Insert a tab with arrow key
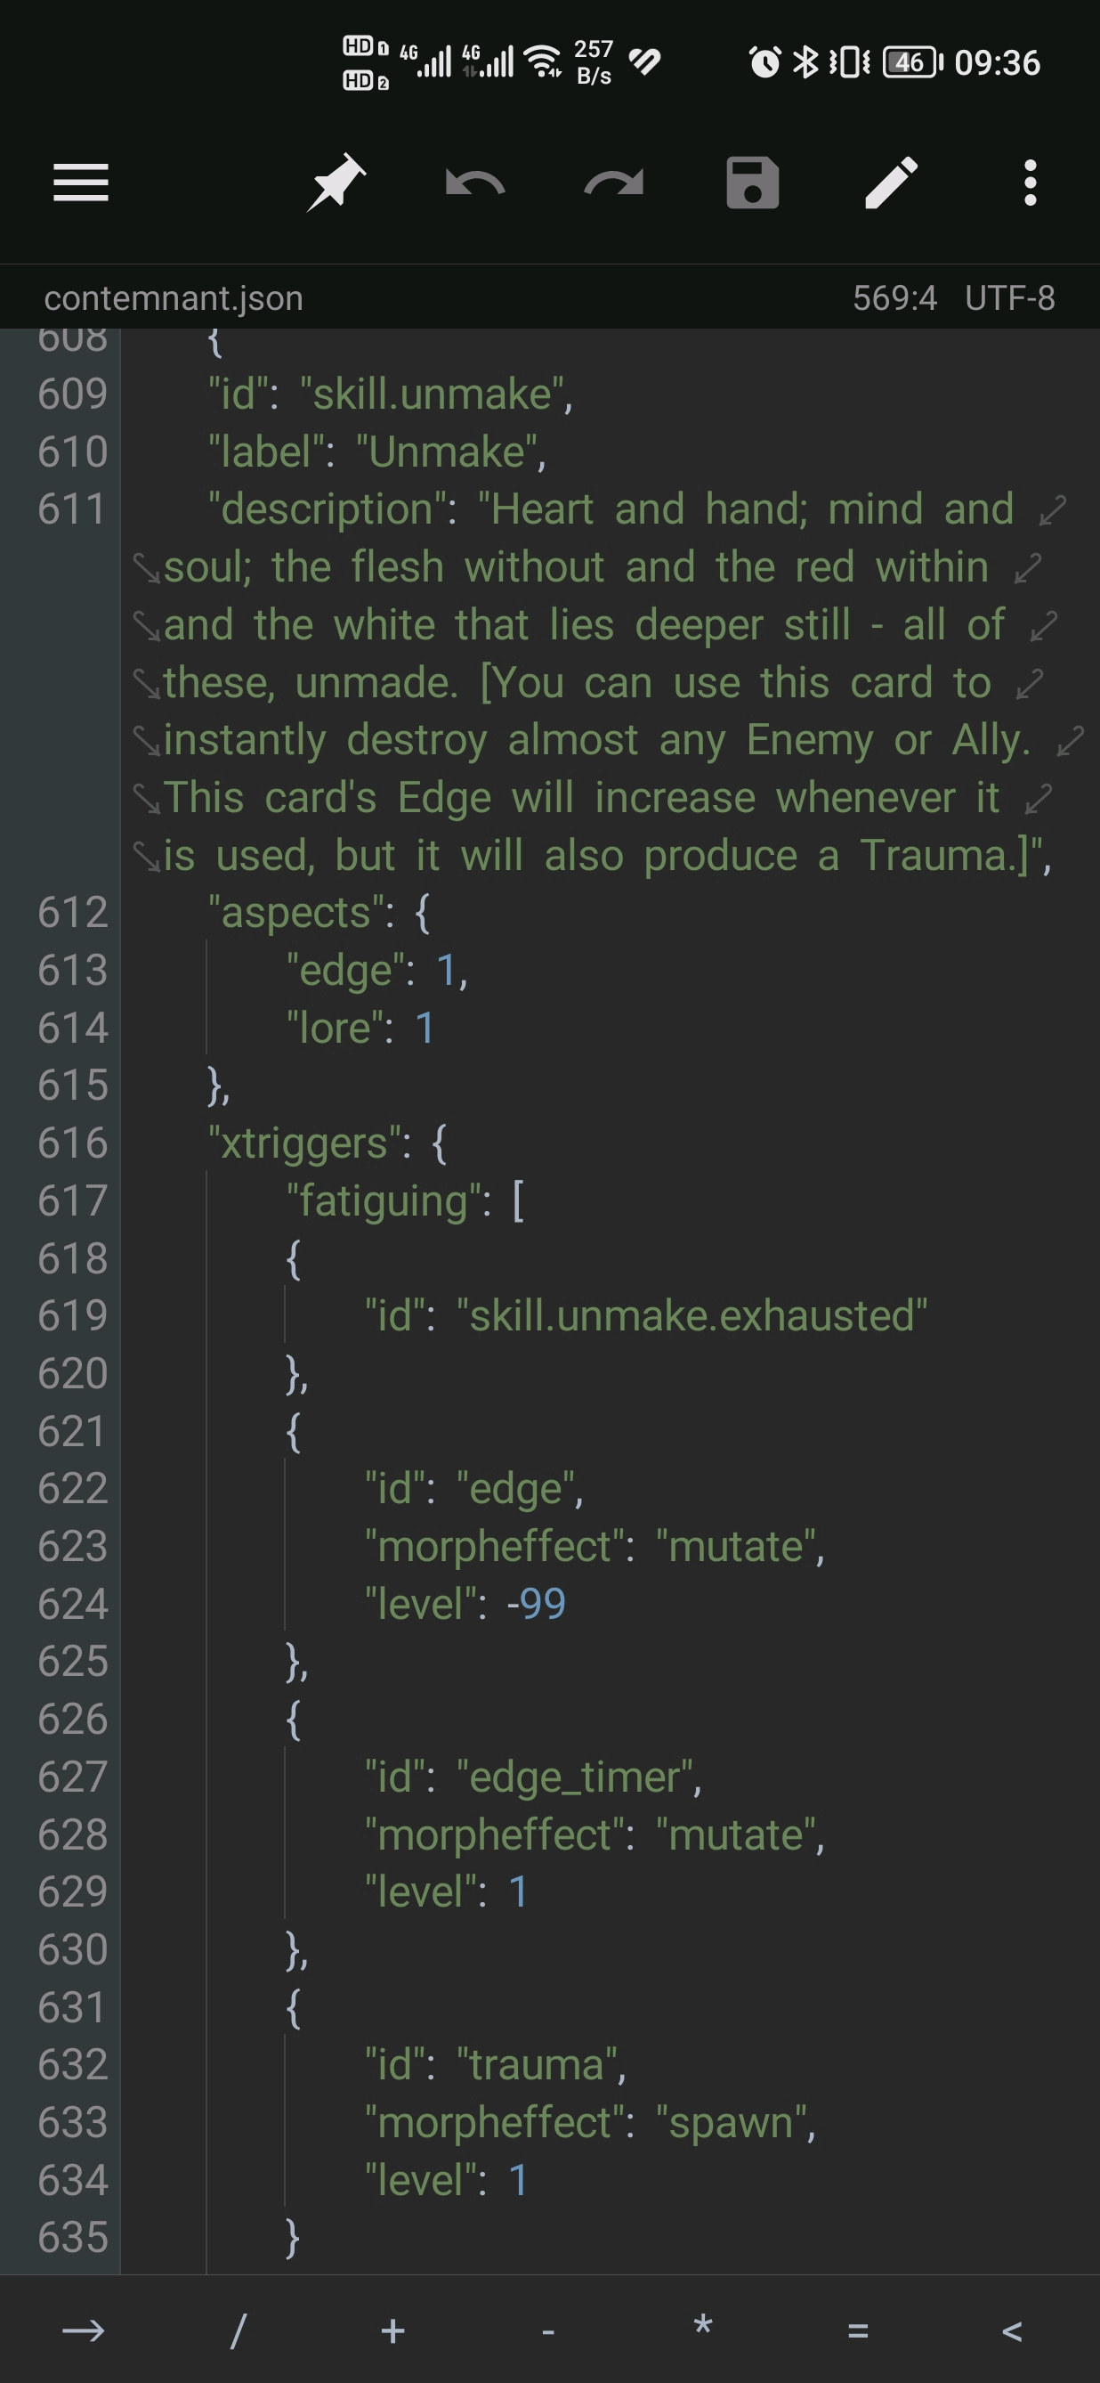1100x2383 pixels. (83, 2330)
